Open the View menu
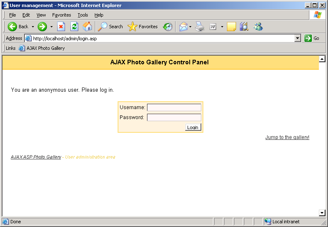 coord(41,15)
